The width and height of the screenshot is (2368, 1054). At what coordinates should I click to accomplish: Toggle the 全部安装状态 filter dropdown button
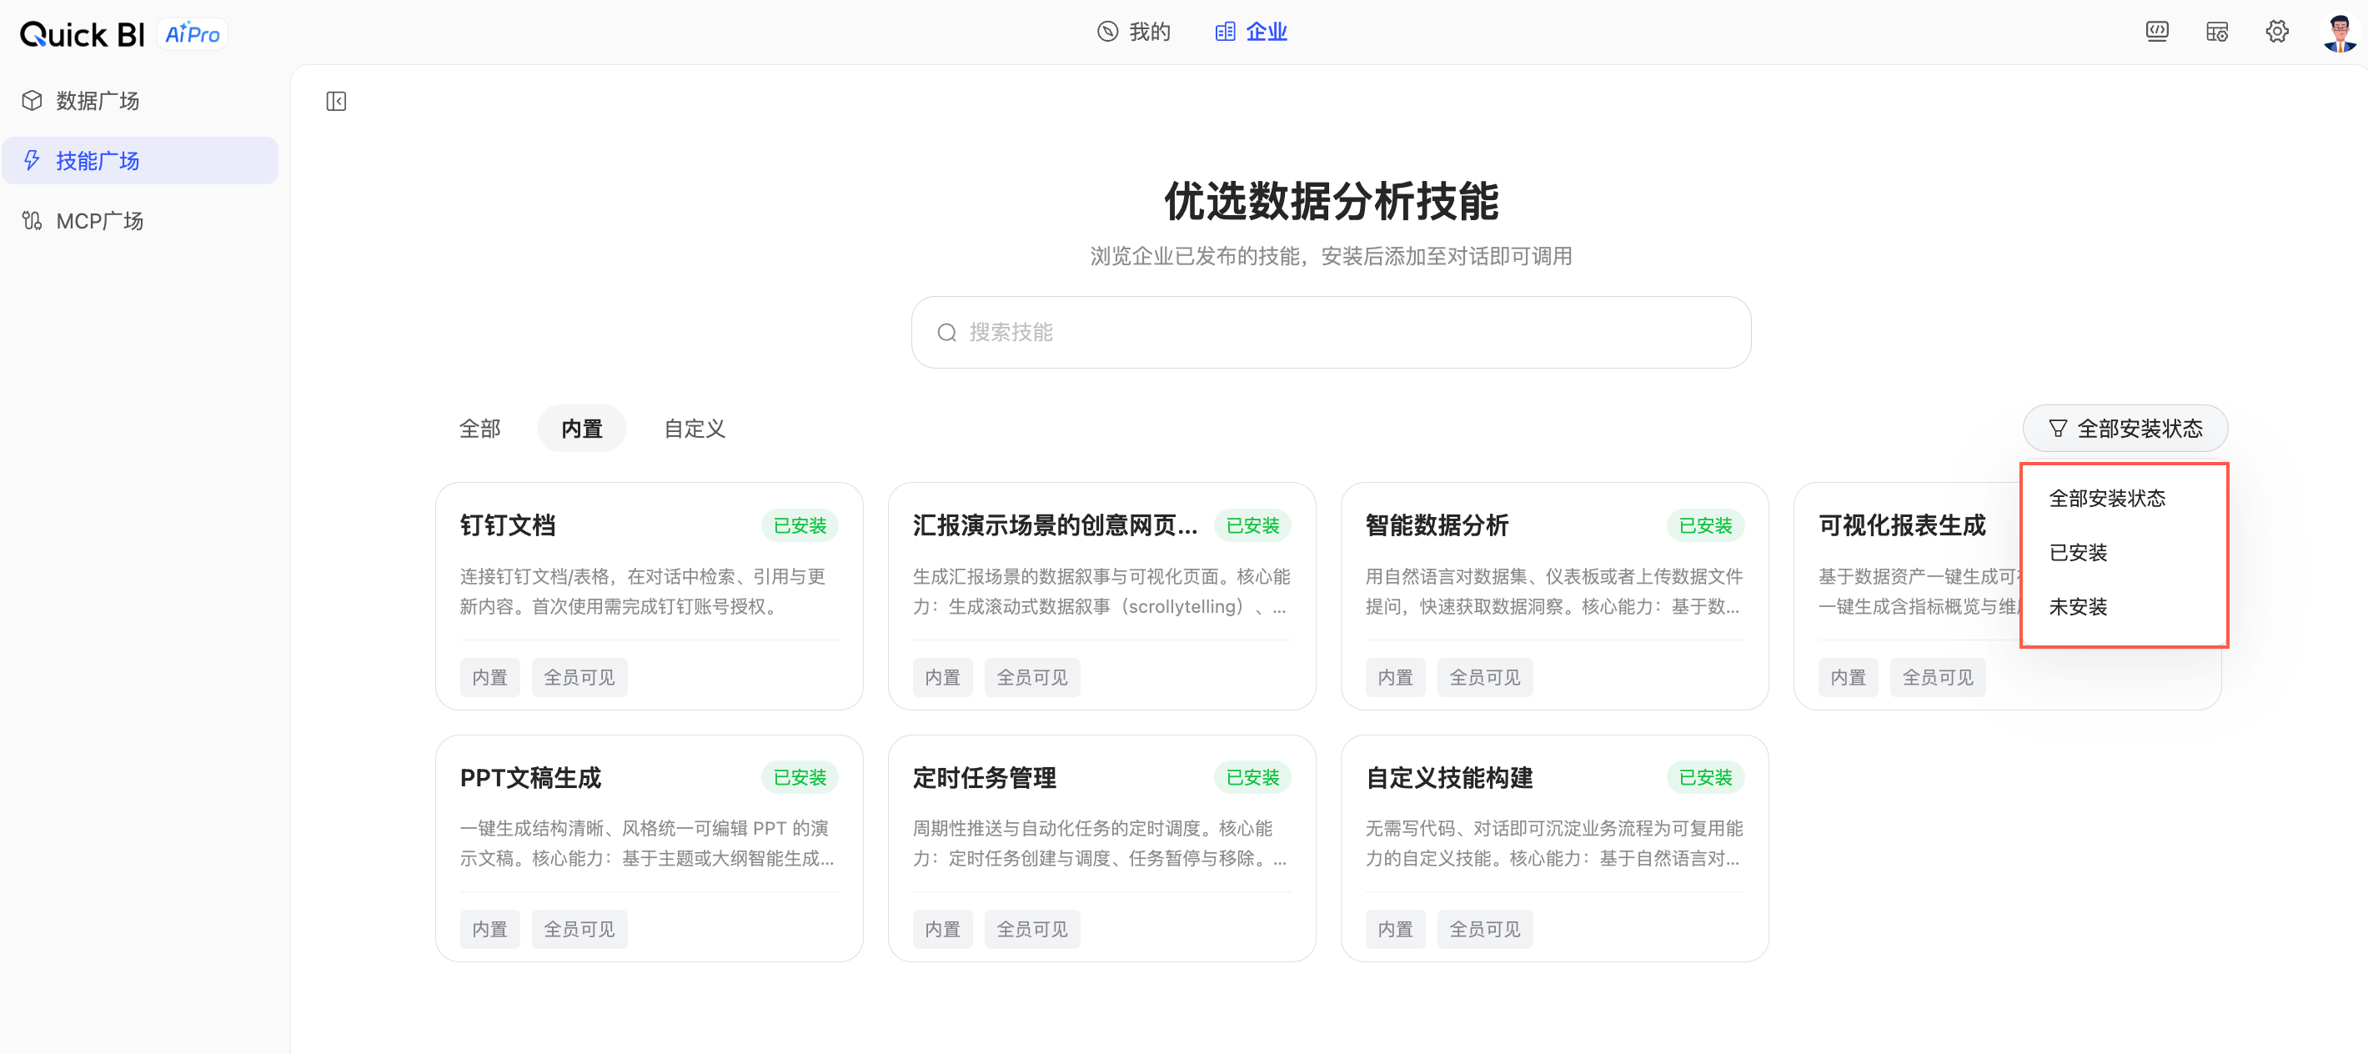(2125, 429)
